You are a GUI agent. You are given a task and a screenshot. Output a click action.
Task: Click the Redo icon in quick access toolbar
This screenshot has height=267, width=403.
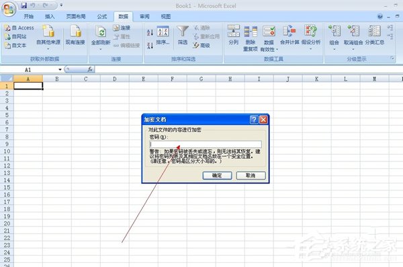coord(46,5)
